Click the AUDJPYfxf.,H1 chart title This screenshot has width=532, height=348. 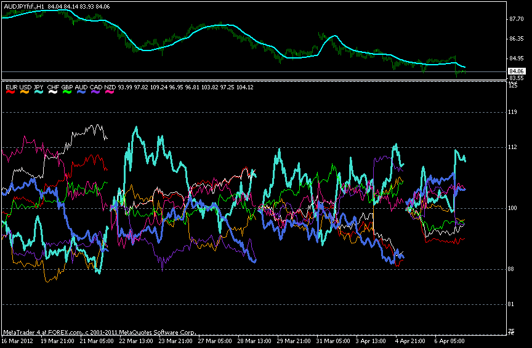click(x=24, y=6)
